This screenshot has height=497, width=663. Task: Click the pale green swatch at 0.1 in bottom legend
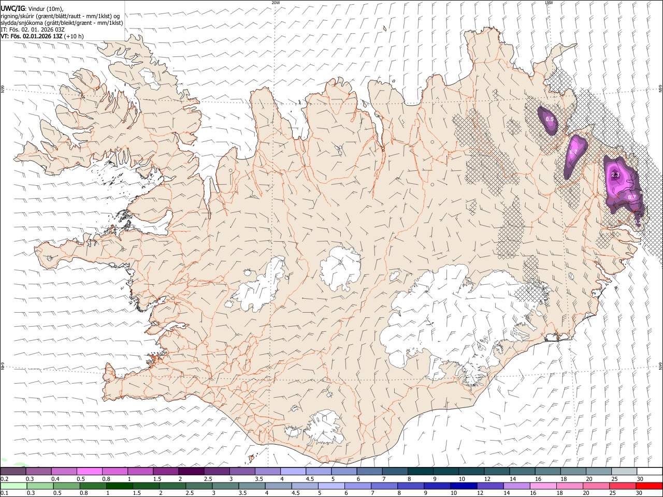click(13, 486)
